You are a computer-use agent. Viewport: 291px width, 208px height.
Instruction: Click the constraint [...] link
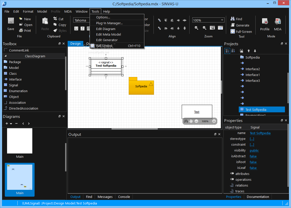(252, 145)
